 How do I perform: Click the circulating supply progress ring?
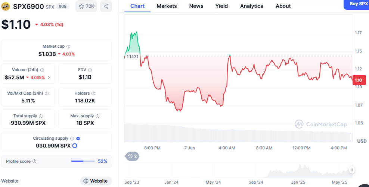pos(75,146)
